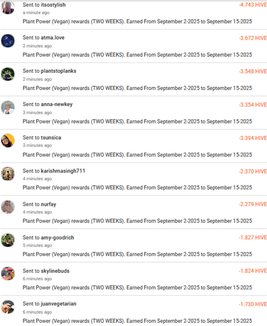Open the atma.love username link
This screenshot has width=267, height=326.
52,38
